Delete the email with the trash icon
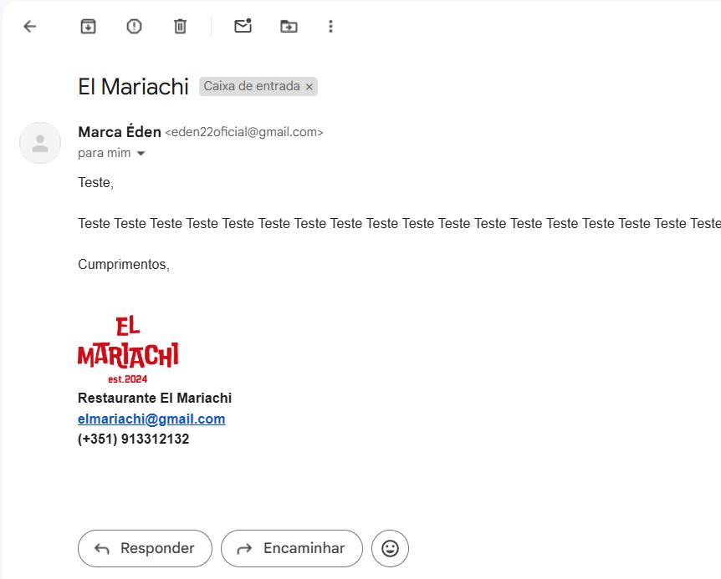The height and width of the screenshot is (579, 721). [180, 26]
